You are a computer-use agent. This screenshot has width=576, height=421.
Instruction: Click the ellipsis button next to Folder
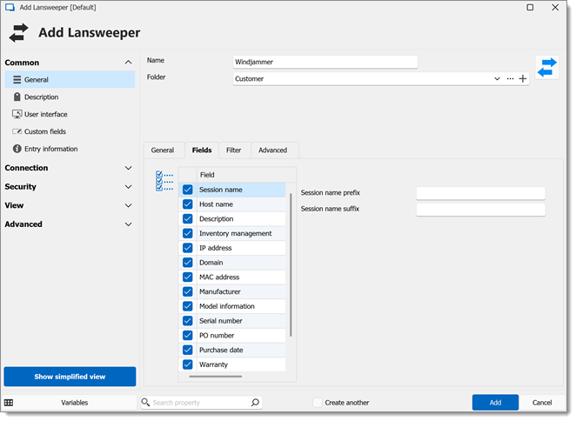(x=510, y=78)
